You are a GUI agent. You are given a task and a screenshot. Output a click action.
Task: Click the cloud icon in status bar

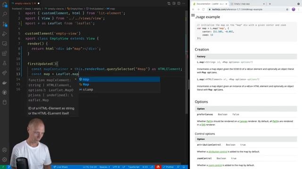152,167
